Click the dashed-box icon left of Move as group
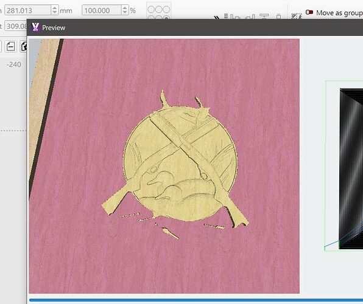The width and height of the screenshot is (363, 304). point(297,16)
